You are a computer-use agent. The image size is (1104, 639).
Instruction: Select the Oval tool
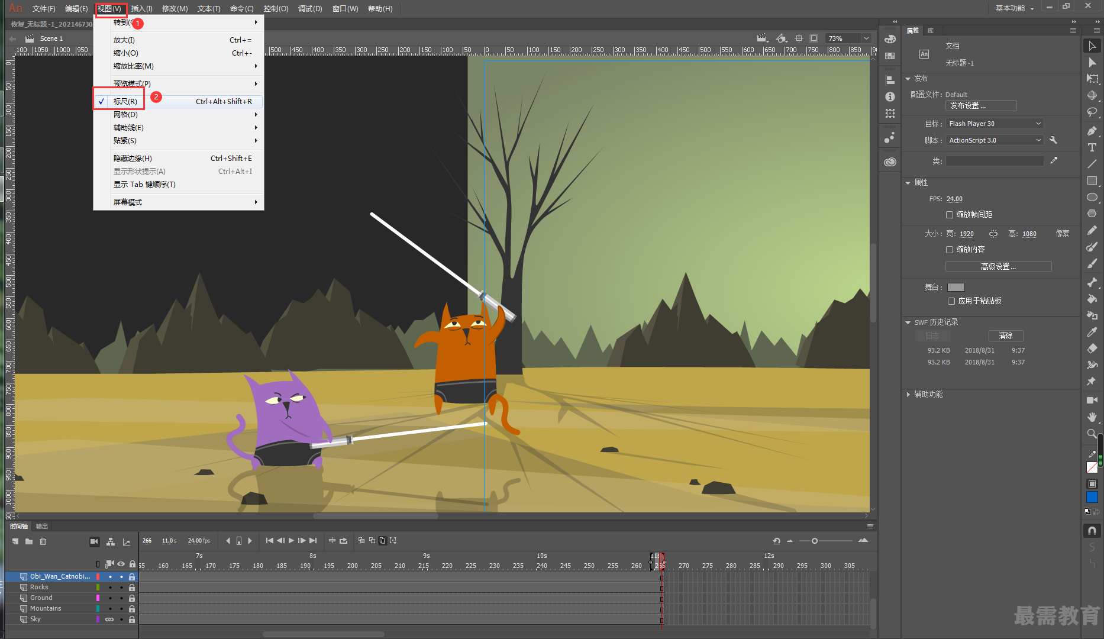tap(1092, 197)
